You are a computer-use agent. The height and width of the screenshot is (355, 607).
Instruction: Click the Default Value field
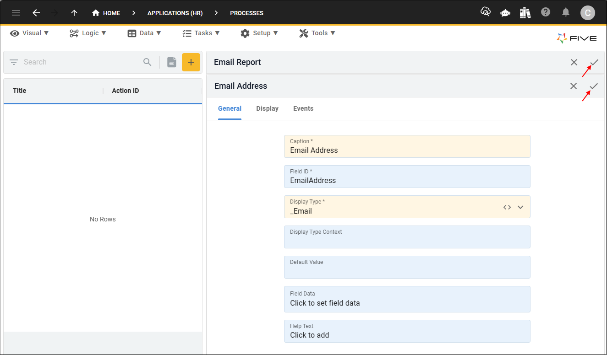tap(407, 267)
